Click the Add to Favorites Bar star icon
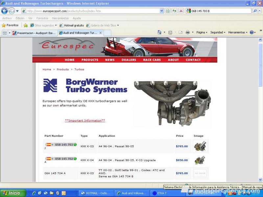The image size is (263, 197). tap(26, 25)
